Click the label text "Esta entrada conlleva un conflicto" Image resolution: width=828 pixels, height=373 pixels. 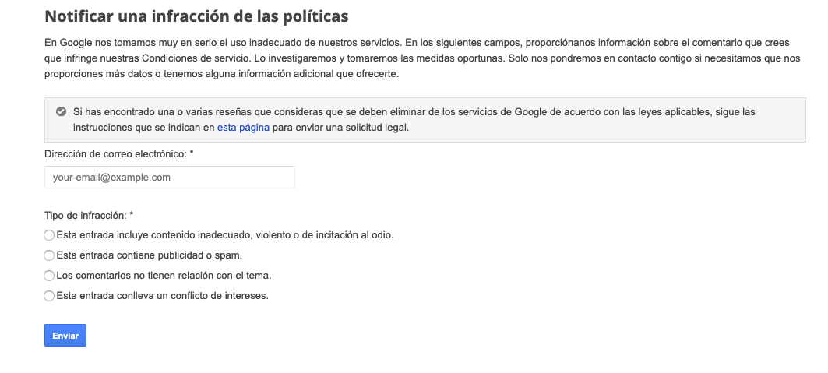tap(162, 296)
